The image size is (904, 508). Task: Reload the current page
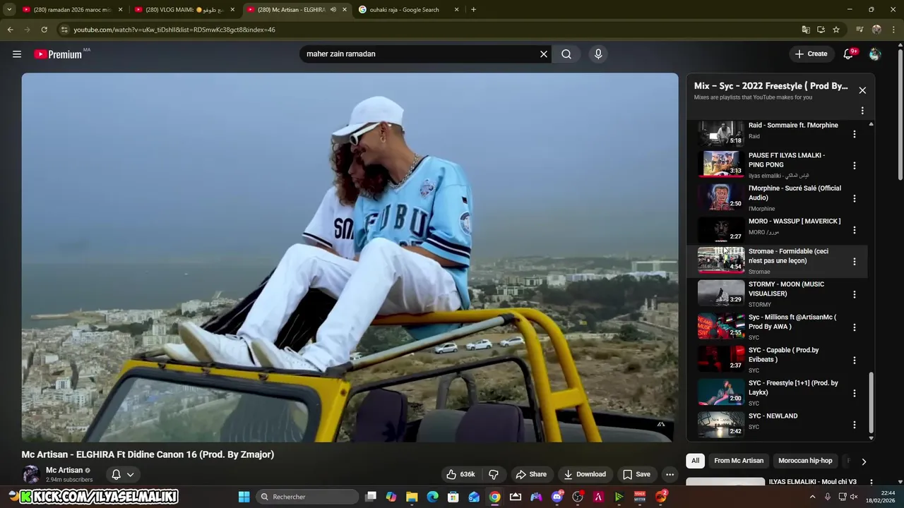tap(44, 30)
